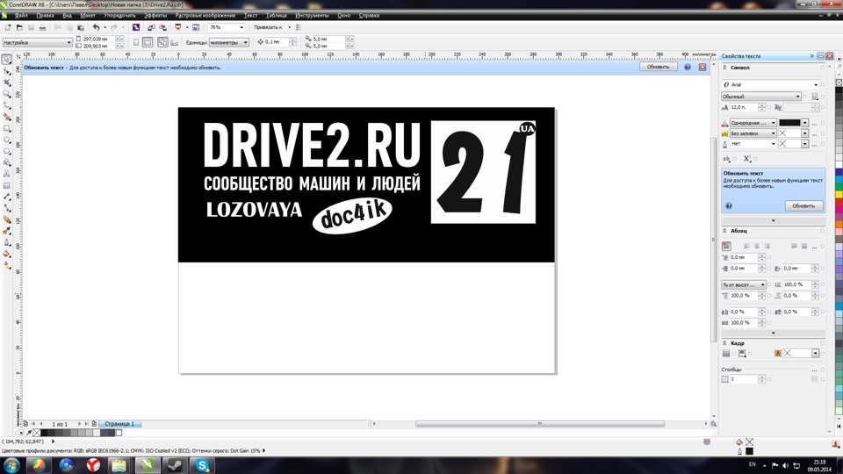Select the Страница 1 page tab
843x474 pixels.
tap(119, 424)
